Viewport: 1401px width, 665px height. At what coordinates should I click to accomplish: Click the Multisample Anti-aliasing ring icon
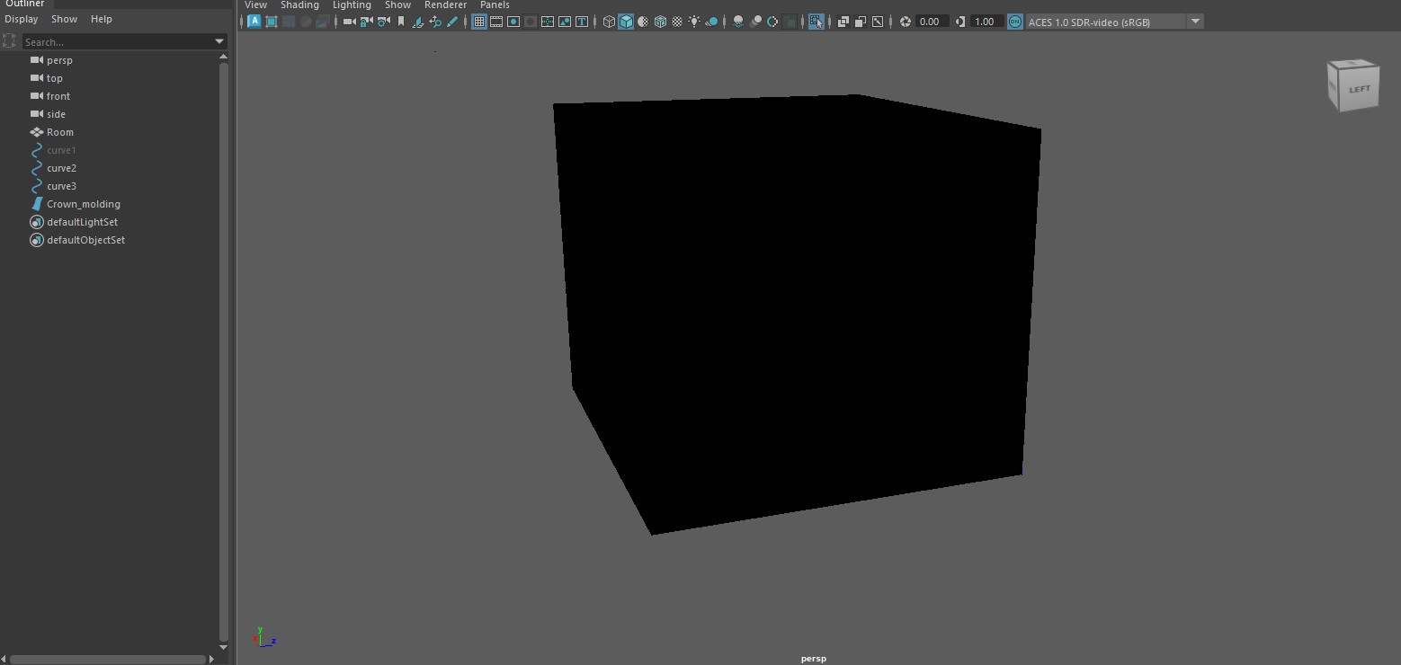pyautogui.click(x=772, y=22)
